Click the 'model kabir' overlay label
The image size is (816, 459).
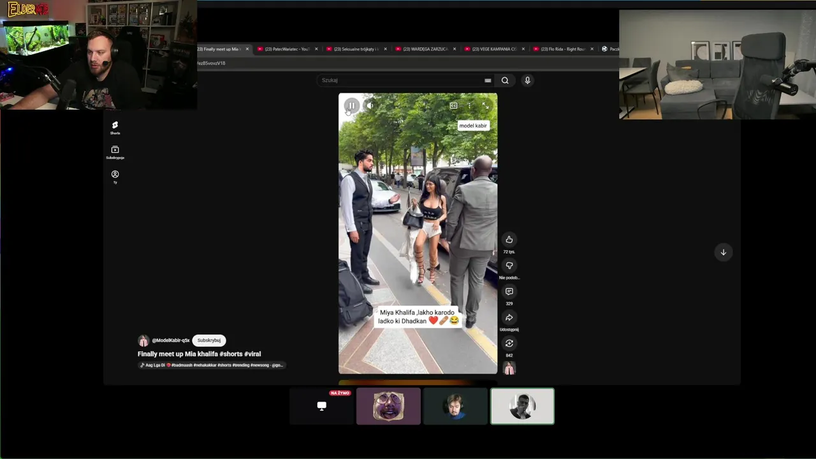click(473, 126)
